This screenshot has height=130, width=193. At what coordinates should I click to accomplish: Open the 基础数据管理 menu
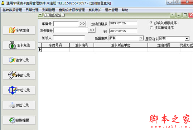click(12, 10)
